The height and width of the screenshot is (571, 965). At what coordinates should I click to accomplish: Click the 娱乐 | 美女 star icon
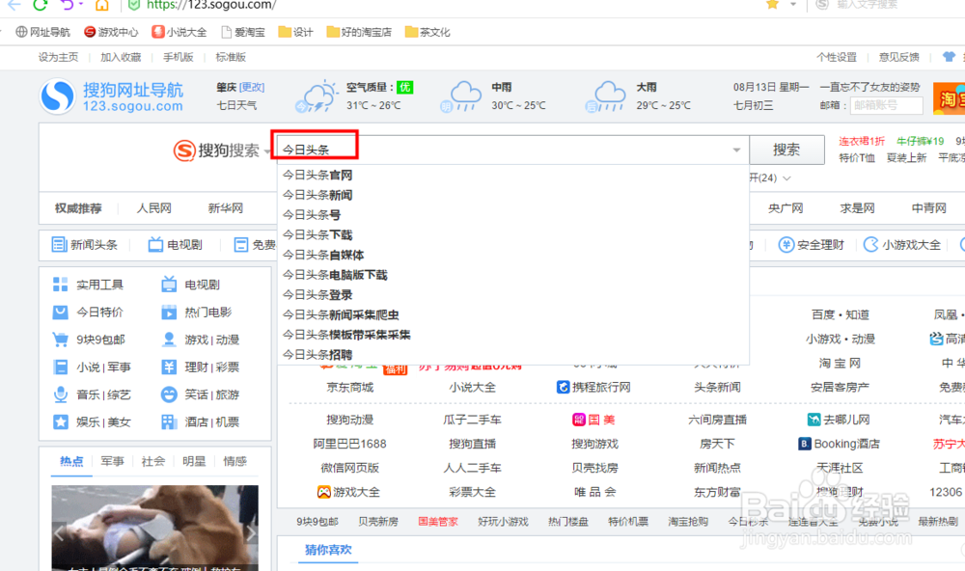60,422
